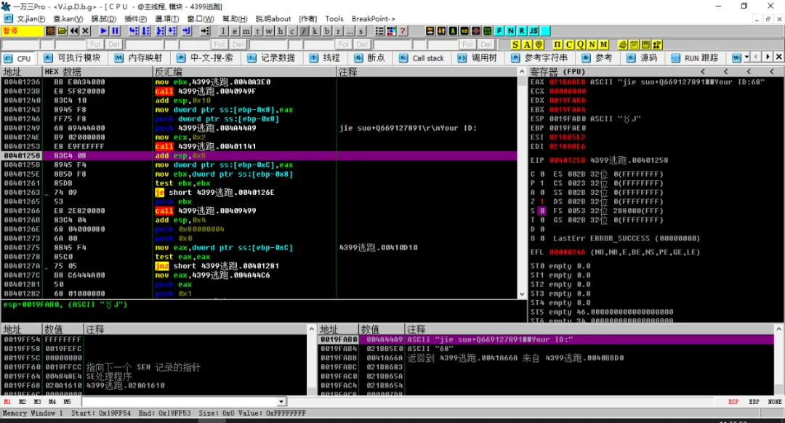The image size is (785, 423).
Task: Click left arrow in registers (FPU) header
Action: coord(704,71)
